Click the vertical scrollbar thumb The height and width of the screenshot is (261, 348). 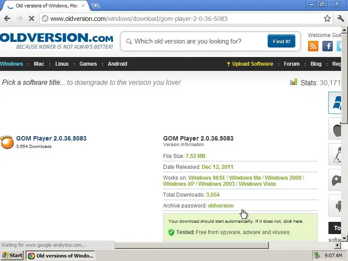tap(344, 78)
